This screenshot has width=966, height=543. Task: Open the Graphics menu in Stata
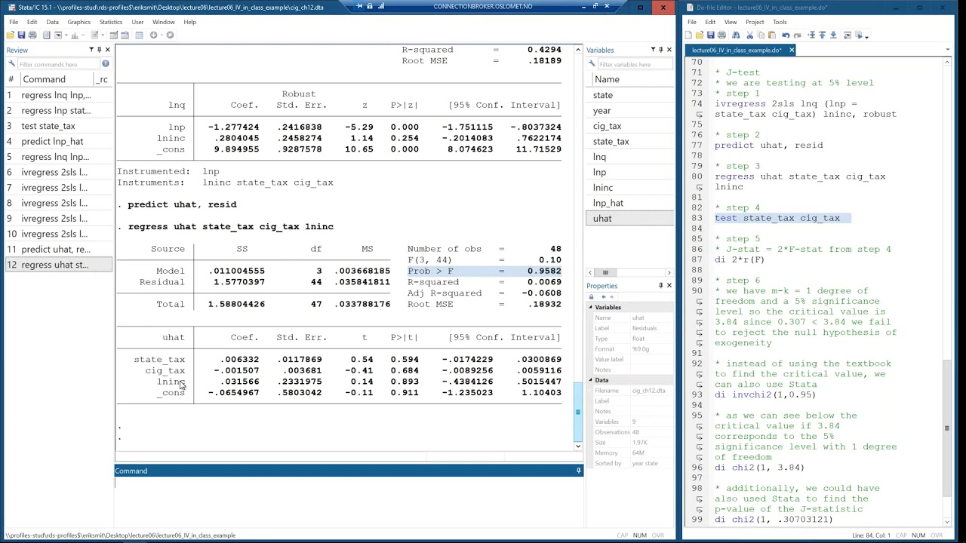click(x=78, y=22)
